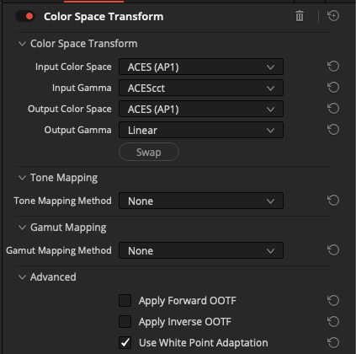Reset the Gamut Mapping Method setting
This screenshot has height=354, width=356.
point(333,250)
